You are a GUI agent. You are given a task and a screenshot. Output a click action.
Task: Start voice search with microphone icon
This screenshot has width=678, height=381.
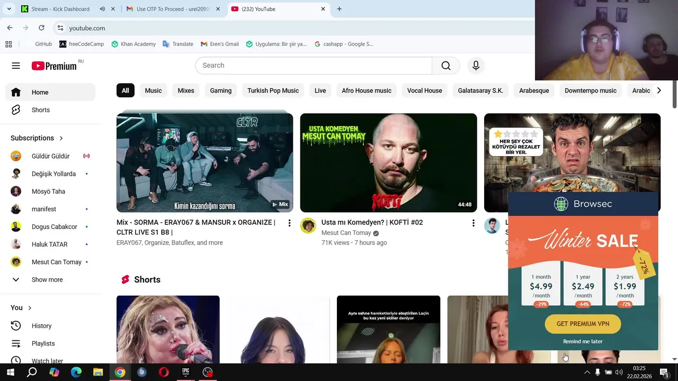[476, 66]
